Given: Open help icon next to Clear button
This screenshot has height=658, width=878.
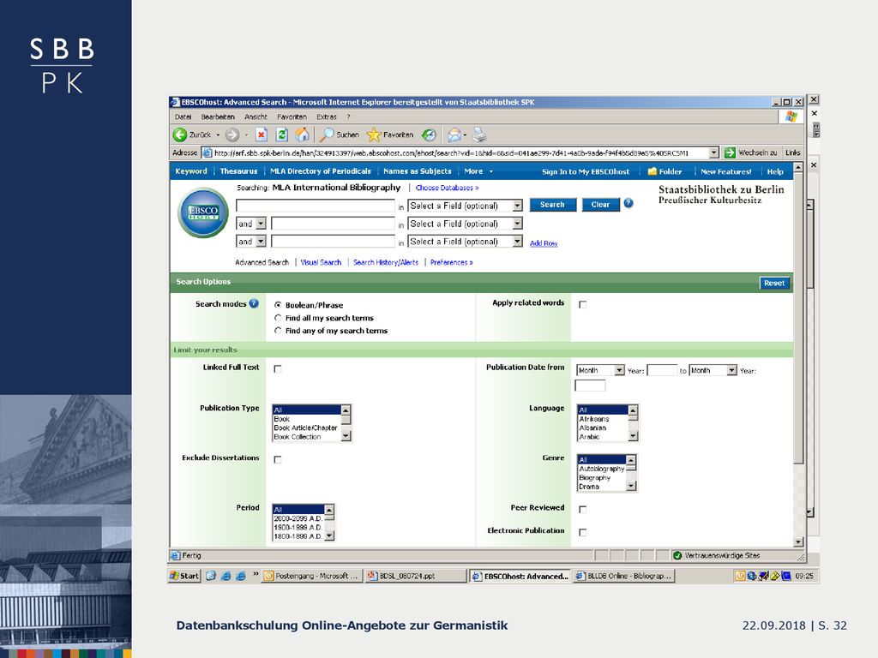Looking at the screenshot, I should pyautogui.click(x=628, y=204).
